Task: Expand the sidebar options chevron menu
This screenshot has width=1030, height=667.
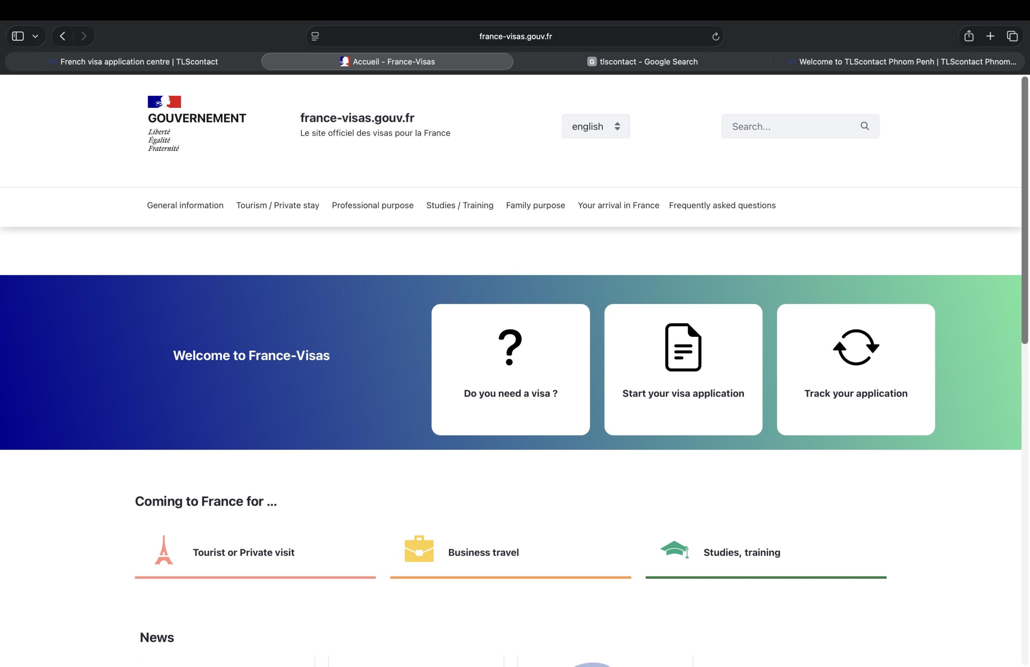Action: (35, 36)
